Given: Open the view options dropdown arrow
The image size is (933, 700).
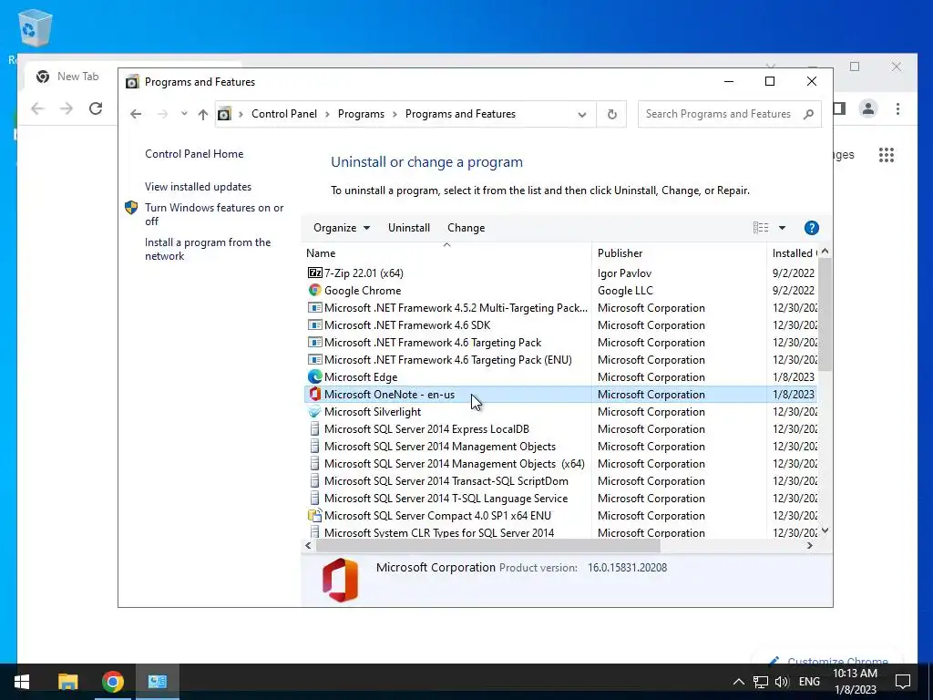Looking at the screenshot, I should (782, 228).
